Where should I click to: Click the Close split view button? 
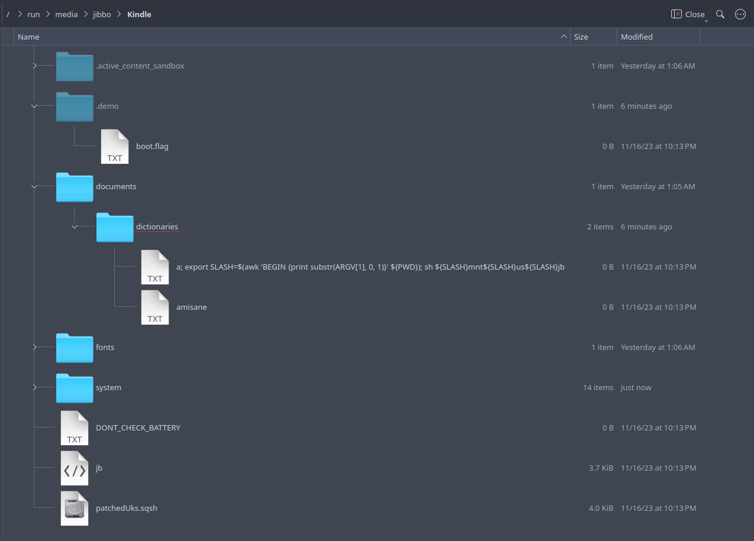pyautogui.click(x=689, y=14)
